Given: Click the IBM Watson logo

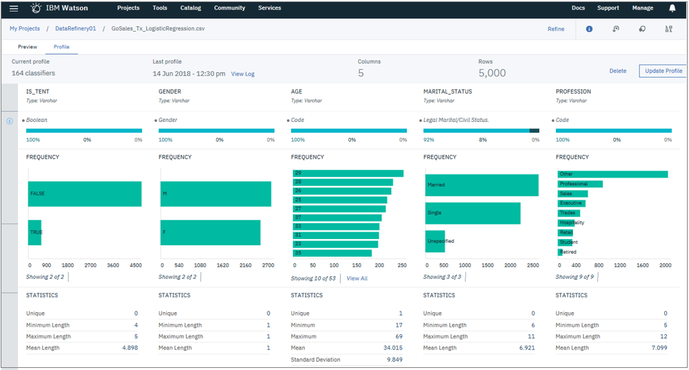Looking at the screenshot, I should [x=59, y=8].
